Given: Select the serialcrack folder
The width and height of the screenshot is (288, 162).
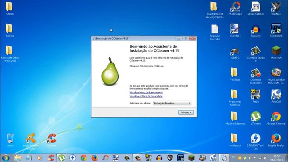Looking at the screenshot, I should 235,140.
